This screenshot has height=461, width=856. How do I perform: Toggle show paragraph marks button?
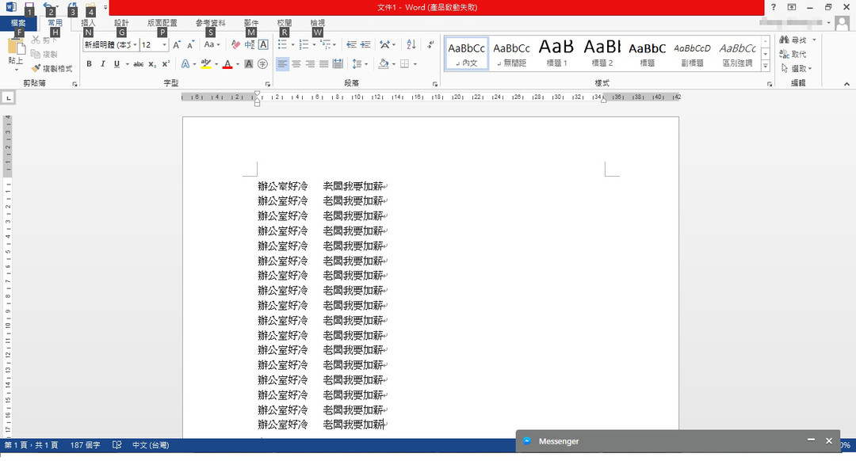[x=430, y=44]
